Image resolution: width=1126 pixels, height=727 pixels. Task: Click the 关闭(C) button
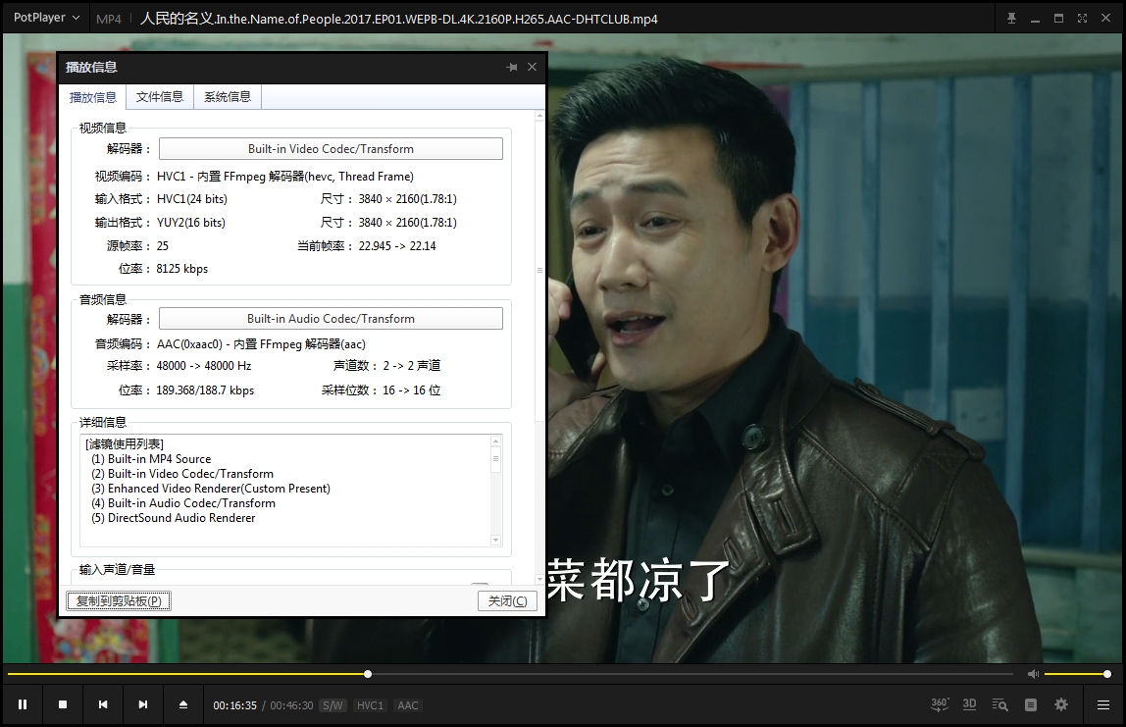tap(507, 600)
